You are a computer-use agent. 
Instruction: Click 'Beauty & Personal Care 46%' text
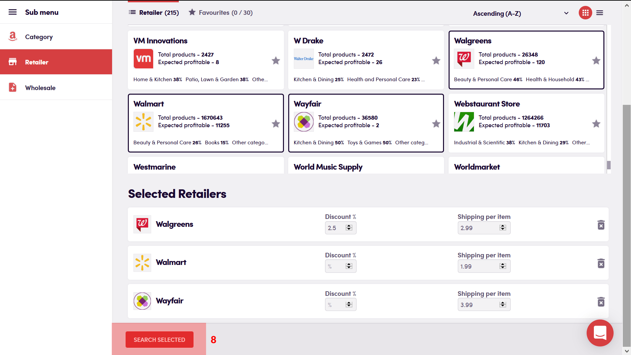tap(488, 79)
